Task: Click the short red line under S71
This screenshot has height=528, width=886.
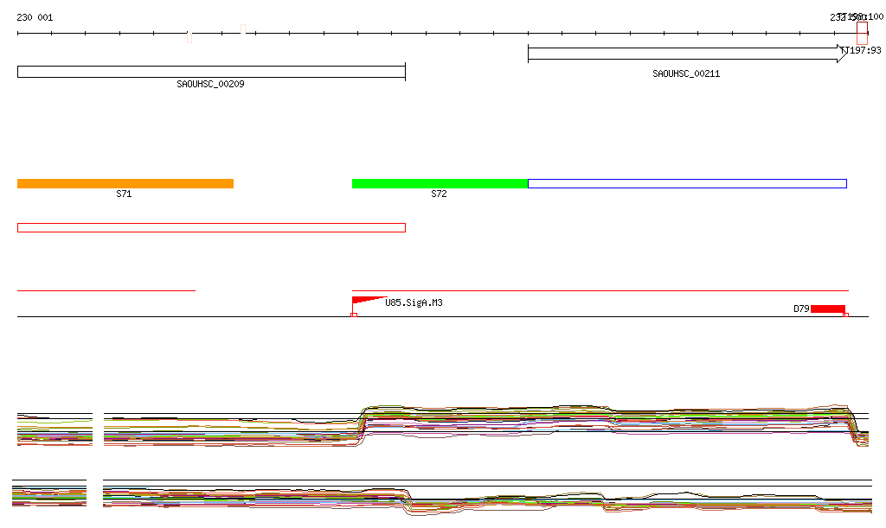Action: tap(106, 290)
